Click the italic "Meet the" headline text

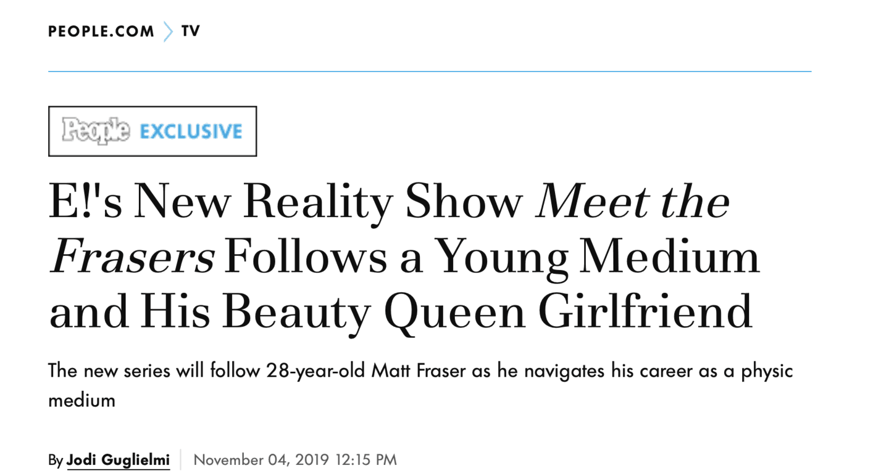click(633, 202)
